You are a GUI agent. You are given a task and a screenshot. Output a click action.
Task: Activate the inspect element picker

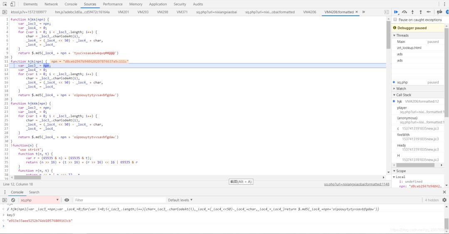[5, 4]
